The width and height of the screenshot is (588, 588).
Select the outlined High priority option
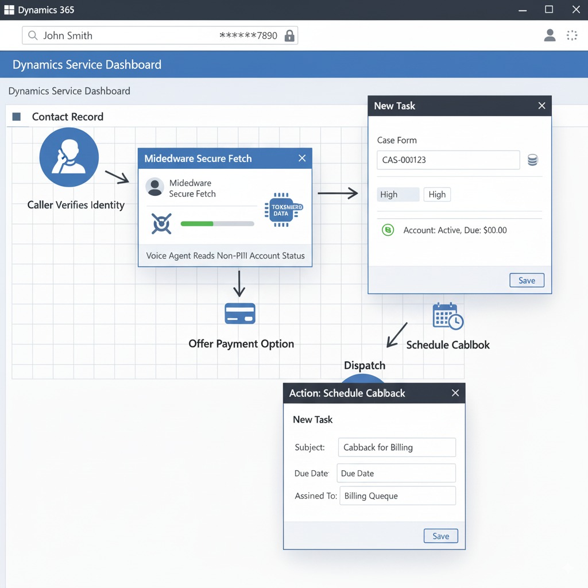pos(437,194)
